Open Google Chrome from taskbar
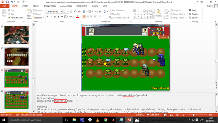The height and width of the screenshot is (123, 218). coord(106,120)
